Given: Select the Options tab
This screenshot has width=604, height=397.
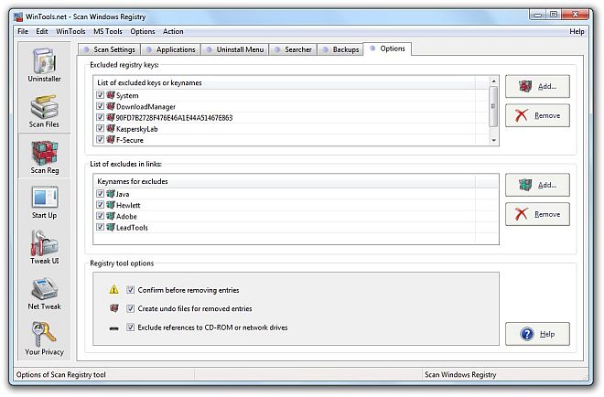Looking at the screenshot, I should (x=387, y=48).
